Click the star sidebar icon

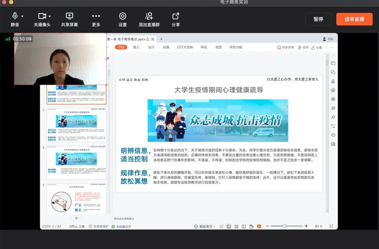(333, 117)
